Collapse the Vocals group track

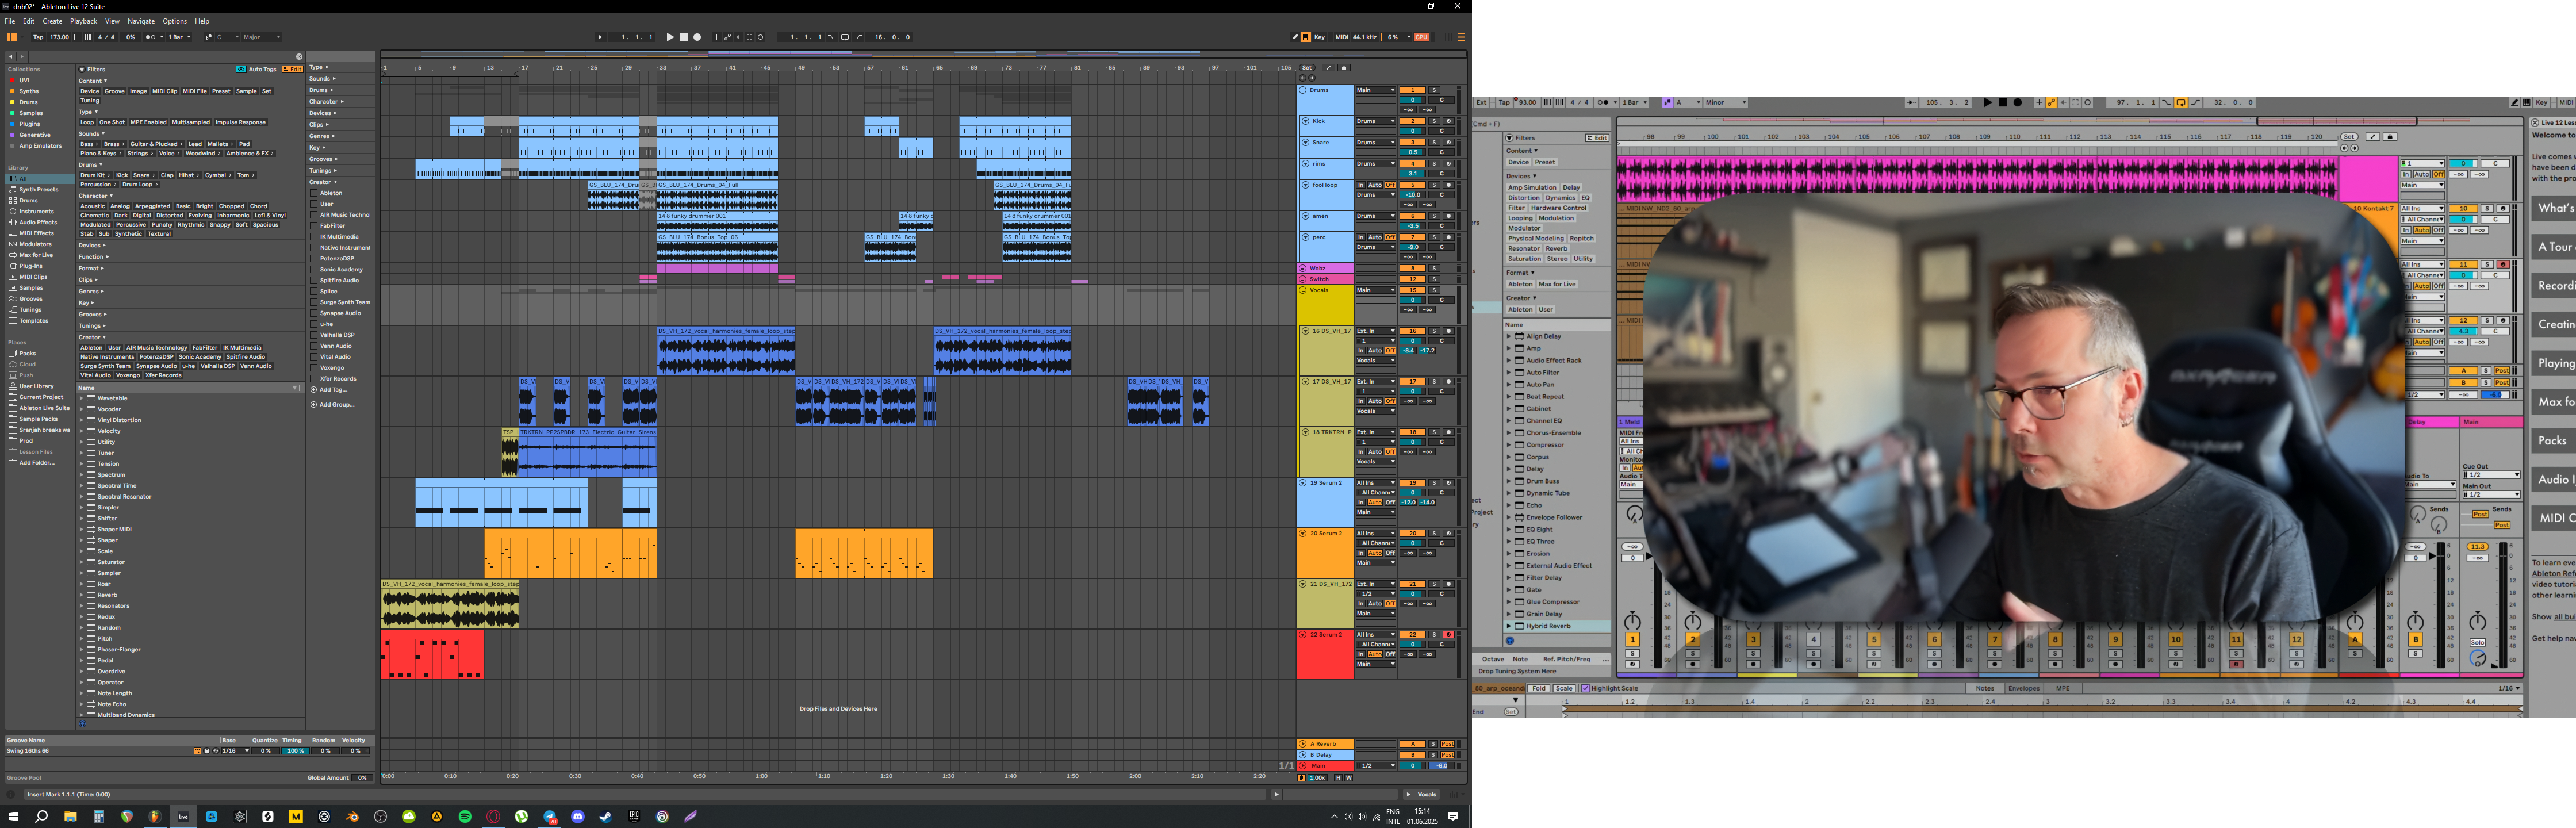coord(1304,290)
